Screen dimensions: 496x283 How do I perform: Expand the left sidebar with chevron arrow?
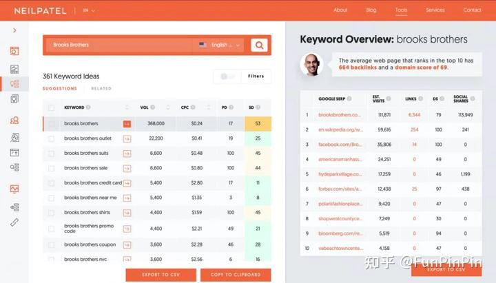14,30
